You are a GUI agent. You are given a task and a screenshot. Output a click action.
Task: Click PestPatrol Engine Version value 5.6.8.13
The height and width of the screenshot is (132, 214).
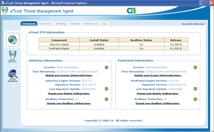point(173,81)
